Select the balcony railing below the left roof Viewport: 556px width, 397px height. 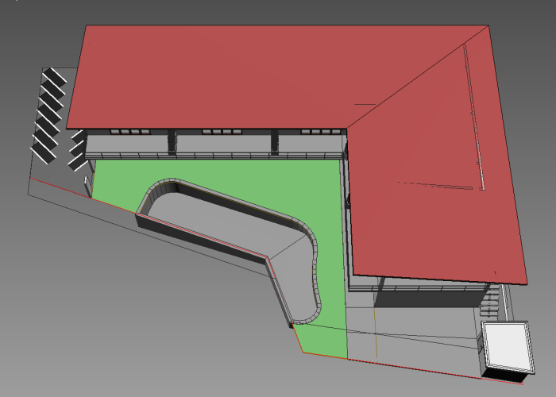click(x=214, y=152)
